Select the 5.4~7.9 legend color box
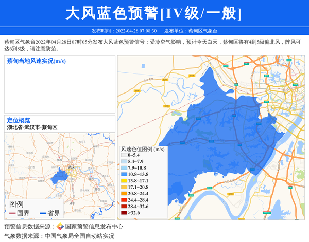This screenshot has width=309, height=242. point(124,161)
